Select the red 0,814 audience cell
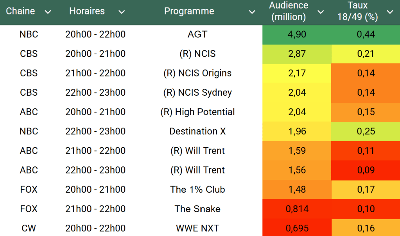Image resolution: width=400 pixels, height=236 pixels. pos(297,209)
